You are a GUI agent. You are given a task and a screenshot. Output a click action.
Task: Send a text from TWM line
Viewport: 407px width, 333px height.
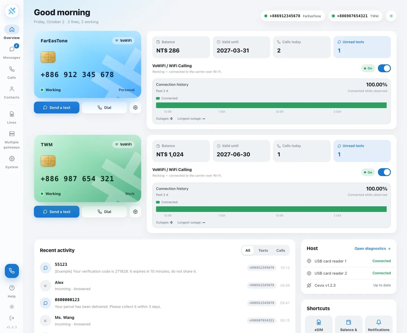point(57,212)
